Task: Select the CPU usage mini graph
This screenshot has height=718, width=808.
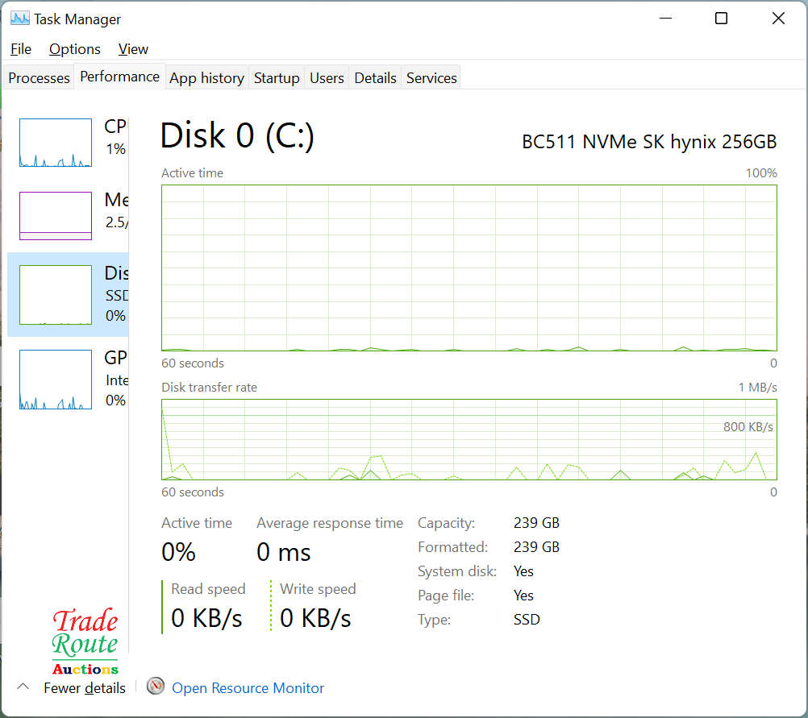Action: click(56, 143)
